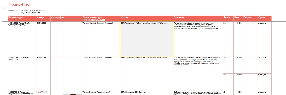The height and width of the screenshot is (95, 286).
Task: Click the Размер column header
Action: [228, 19]
